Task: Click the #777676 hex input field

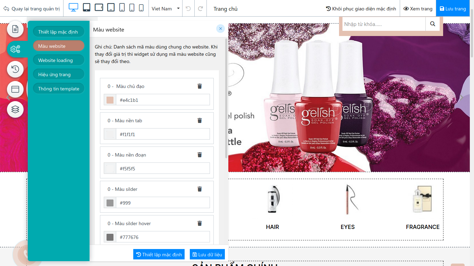Action: pyautogui.click(x=163, y=237)
